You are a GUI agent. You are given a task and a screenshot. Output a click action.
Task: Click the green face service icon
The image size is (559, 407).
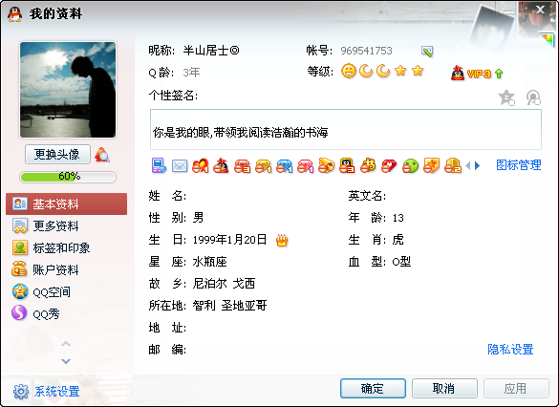point(410,166)
